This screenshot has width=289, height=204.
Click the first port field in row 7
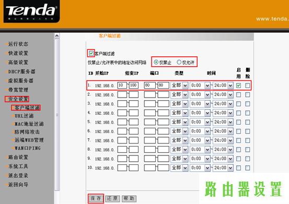pos(150,140)
